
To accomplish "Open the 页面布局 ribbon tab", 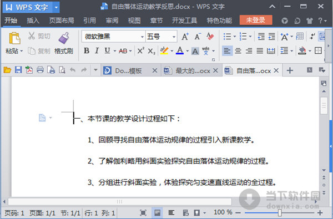I will (62, 21).
